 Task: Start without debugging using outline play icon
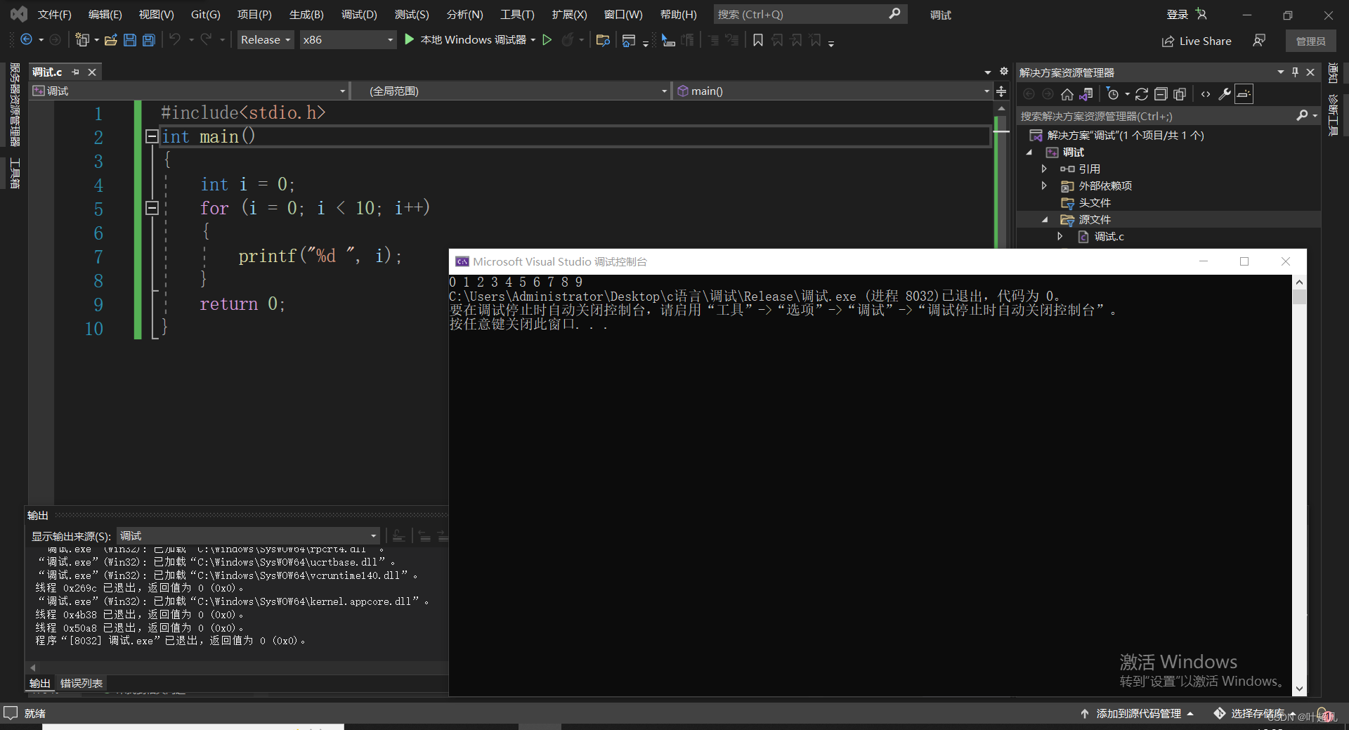coord(547,40)
